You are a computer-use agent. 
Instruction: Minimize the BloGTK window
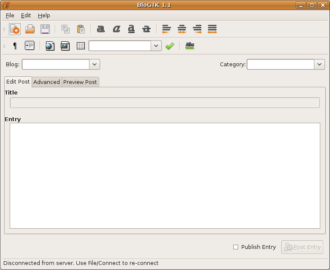[x=301, y=5]
